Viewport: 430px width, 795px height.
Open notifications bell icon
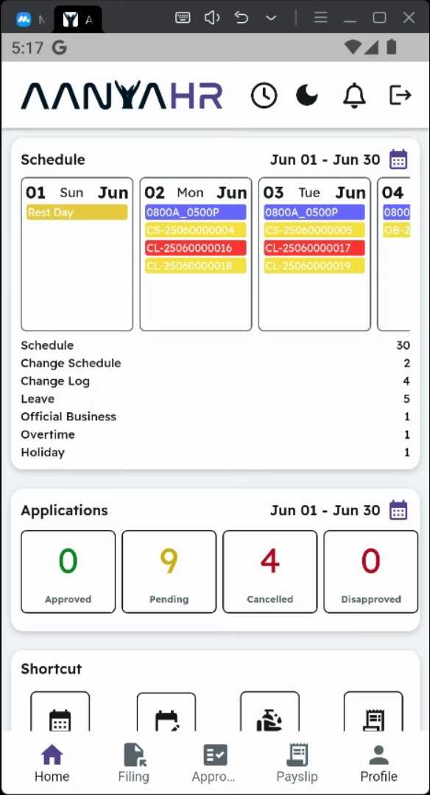[354, 95]
